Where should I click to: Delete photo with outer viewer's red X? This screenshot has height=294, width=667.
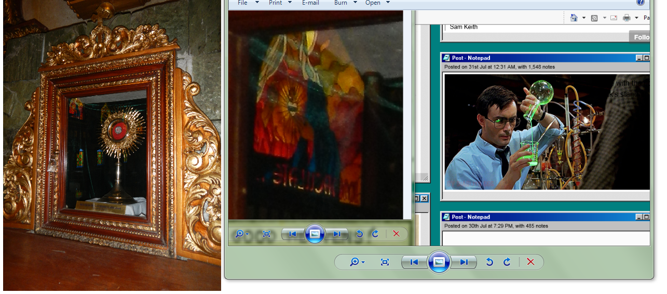530,262
